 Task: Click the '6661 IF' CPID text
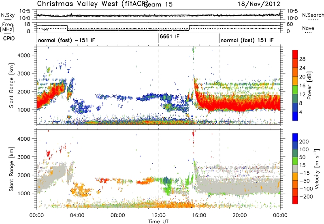169,36
